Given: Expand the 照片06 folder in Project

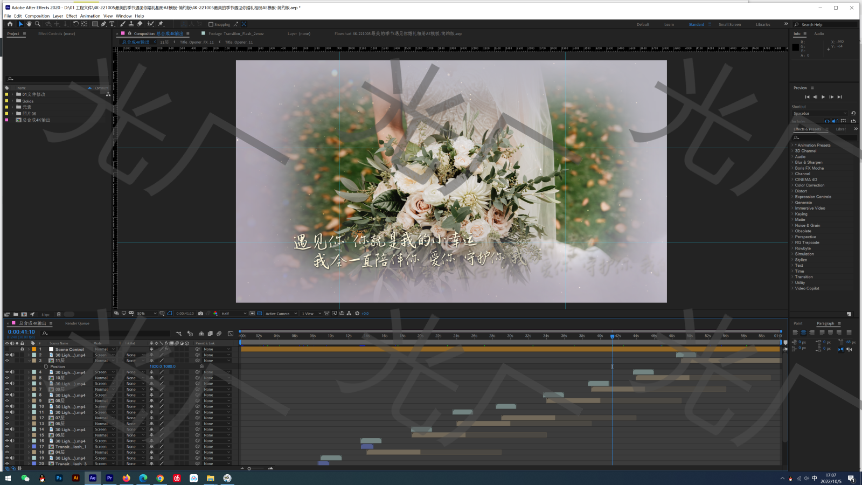Looking at the screenshot, I should (x=12, y=114).
